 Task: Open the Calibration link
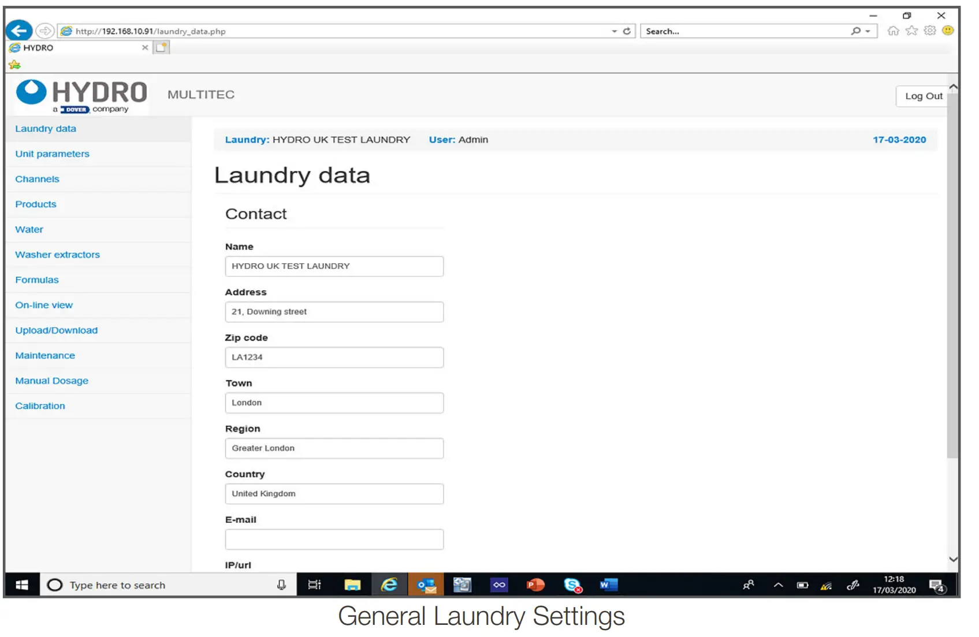40,406
